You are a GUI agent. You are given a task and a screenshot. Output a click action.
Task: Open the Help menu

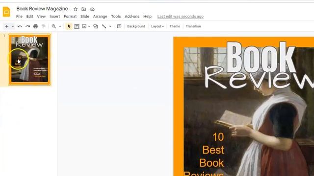click(147, 17)
